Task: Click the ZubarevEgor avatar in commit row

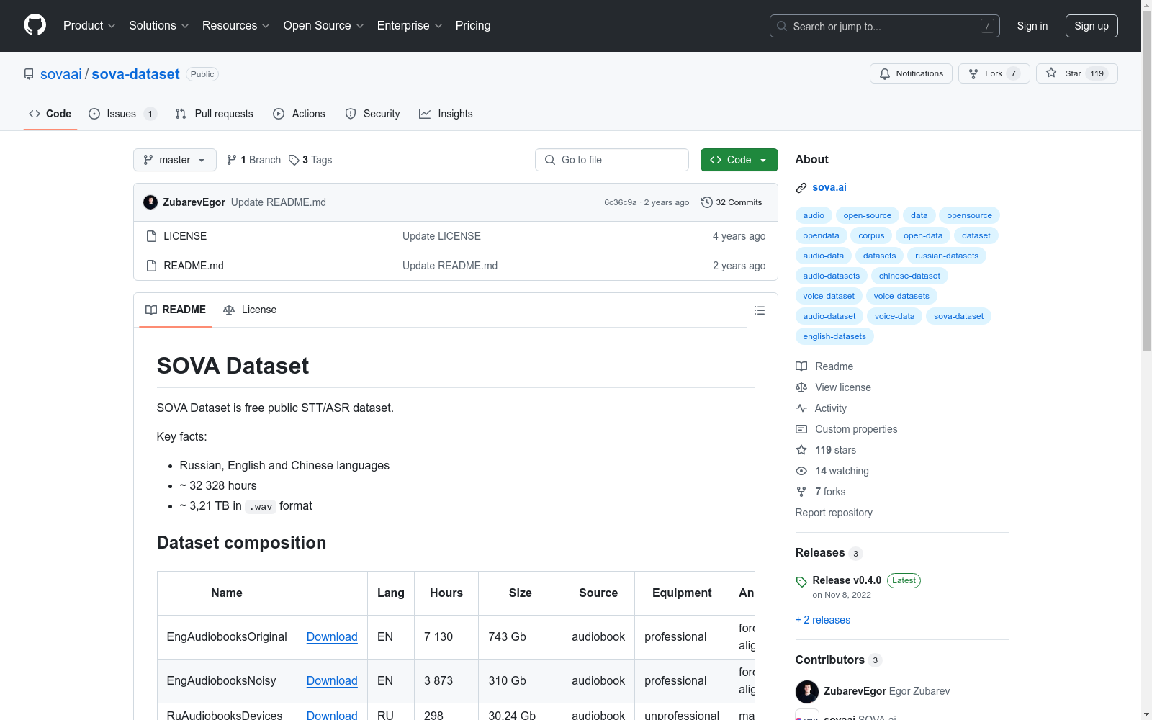Action: click(x=150, y=202)
